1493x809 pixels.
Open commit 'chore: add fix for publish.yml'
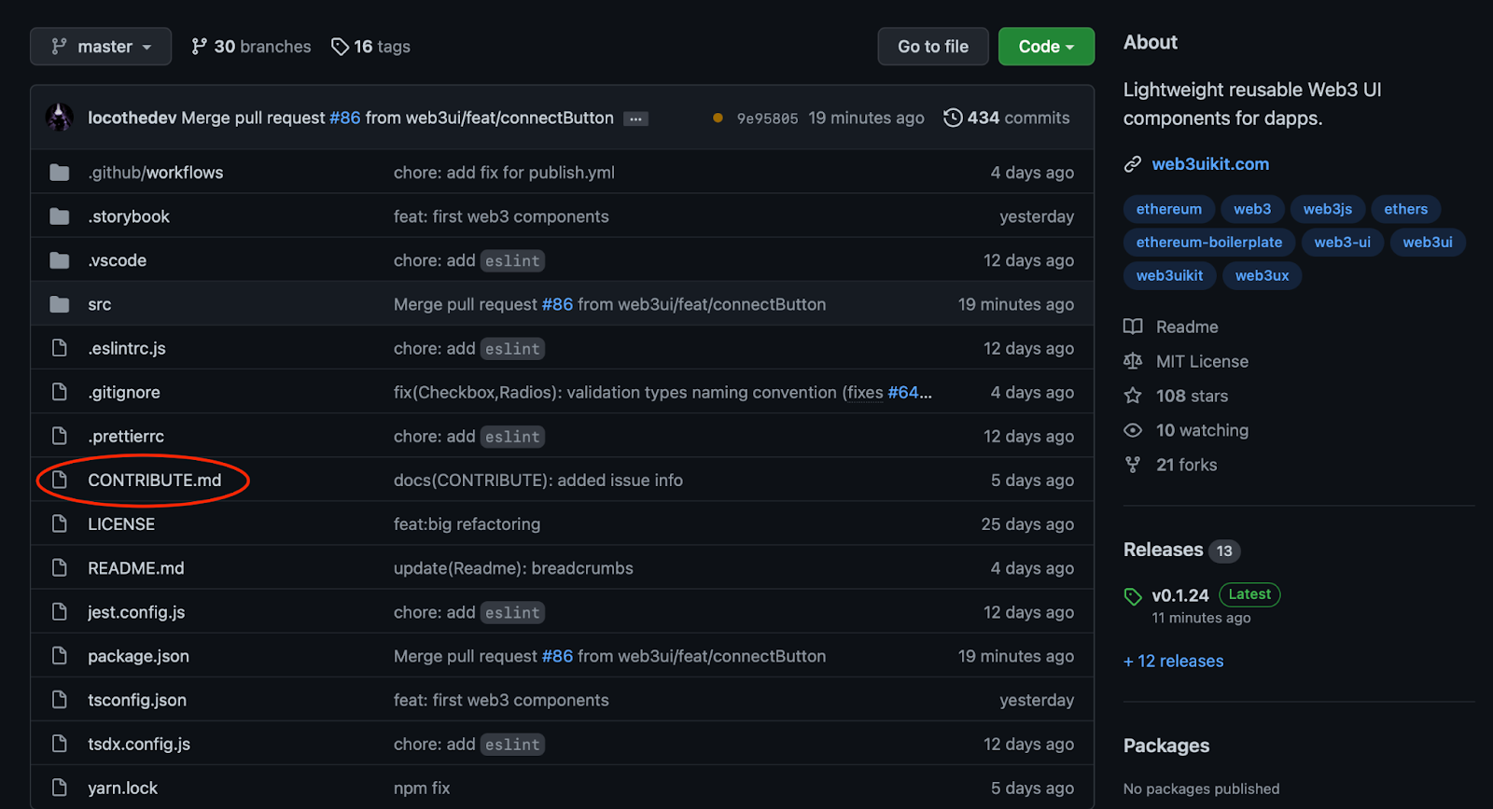pos(504,173)
